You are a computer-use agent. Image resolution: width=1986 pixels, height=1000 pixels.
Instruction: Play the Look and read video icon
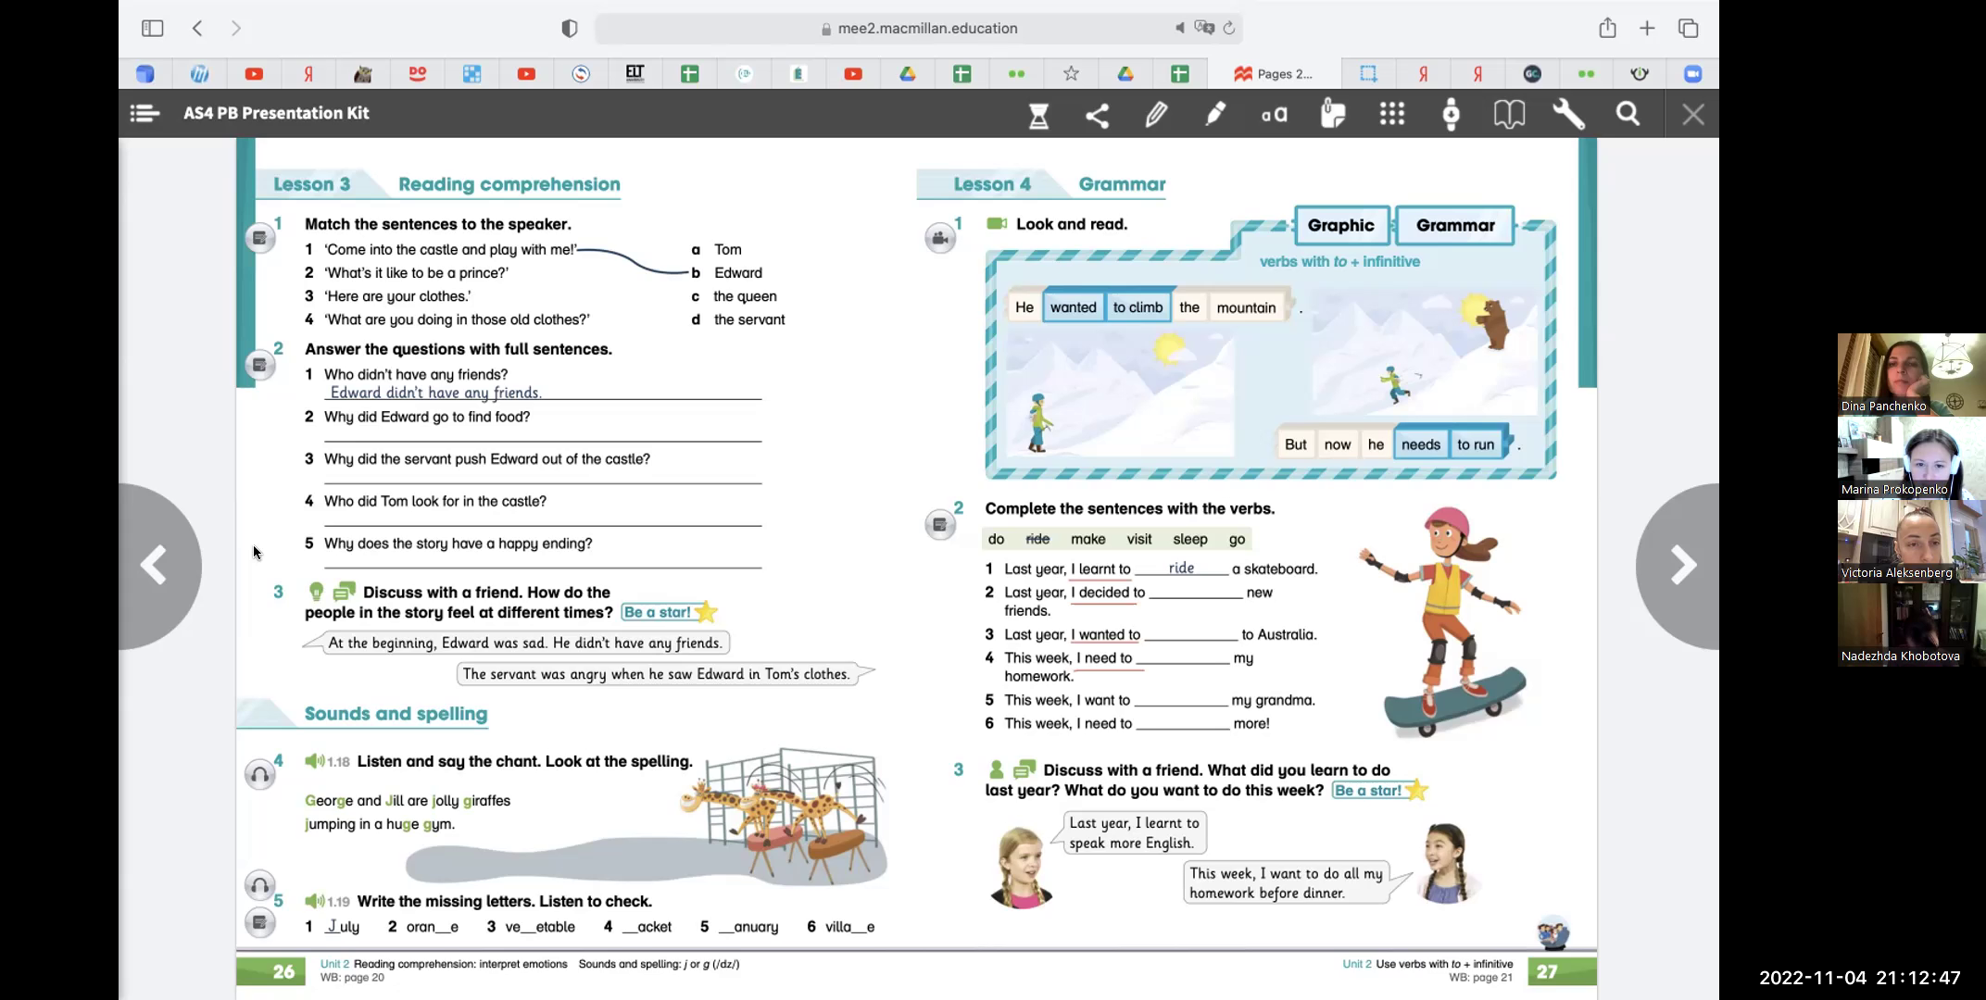(x=997, y=224)
